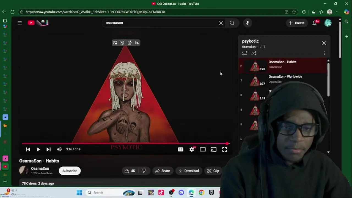The height and width of the screenshot is (198, 352).
Task: Skip to next video
Action: [x=48, y=149]
